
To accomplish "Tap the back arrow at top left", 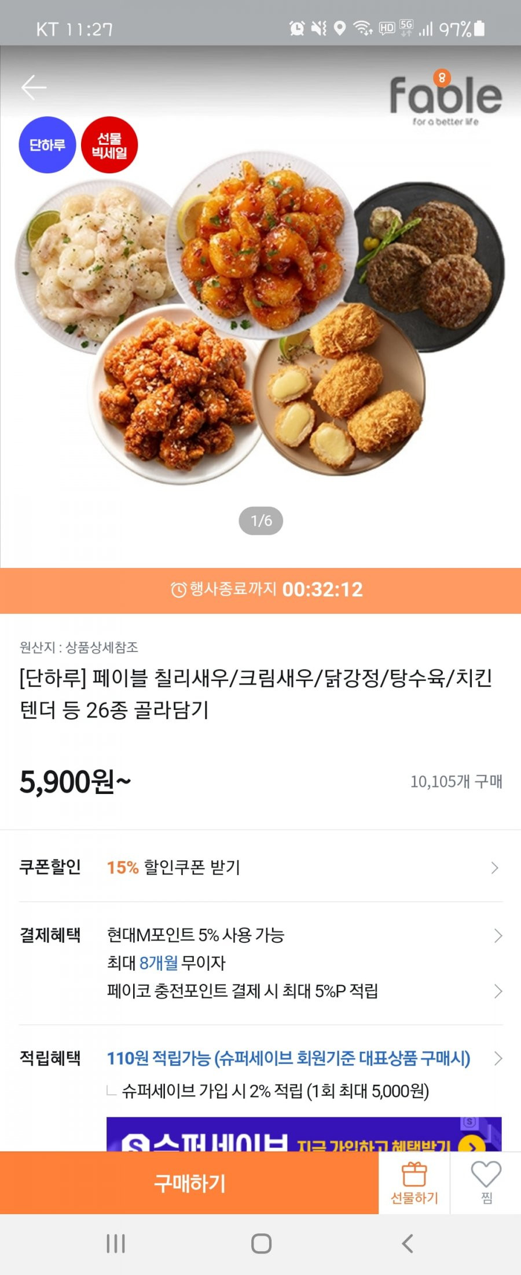I will [34, 88].
